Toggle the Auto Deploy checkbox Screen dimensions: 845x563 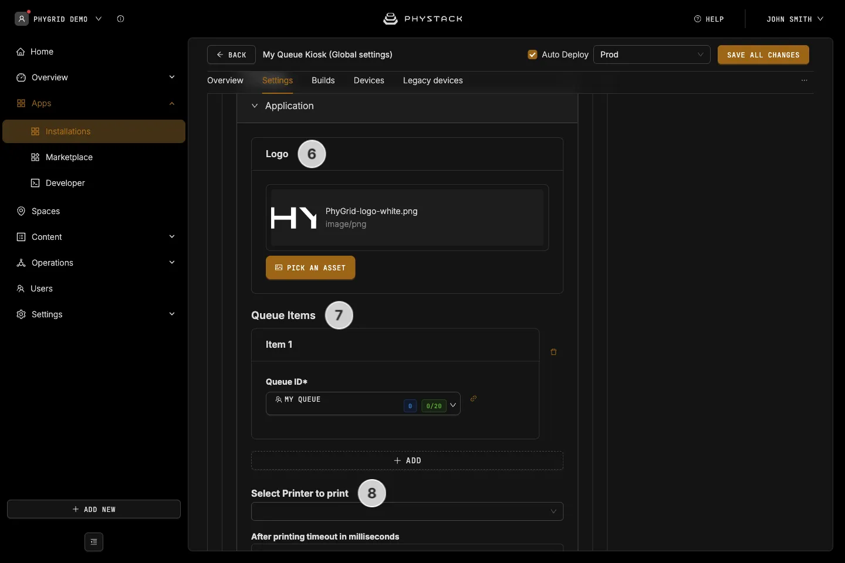533,55
